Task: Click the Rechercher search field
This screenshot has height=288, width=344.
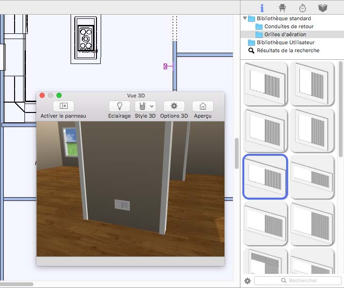Action: tap(296, 281)
